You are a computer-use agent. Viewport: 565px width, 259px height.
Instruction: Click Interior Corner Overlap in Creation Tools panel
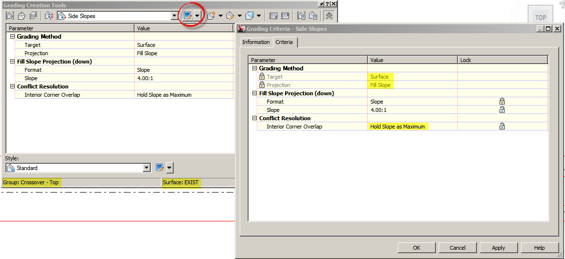click(x=52, y=95)
